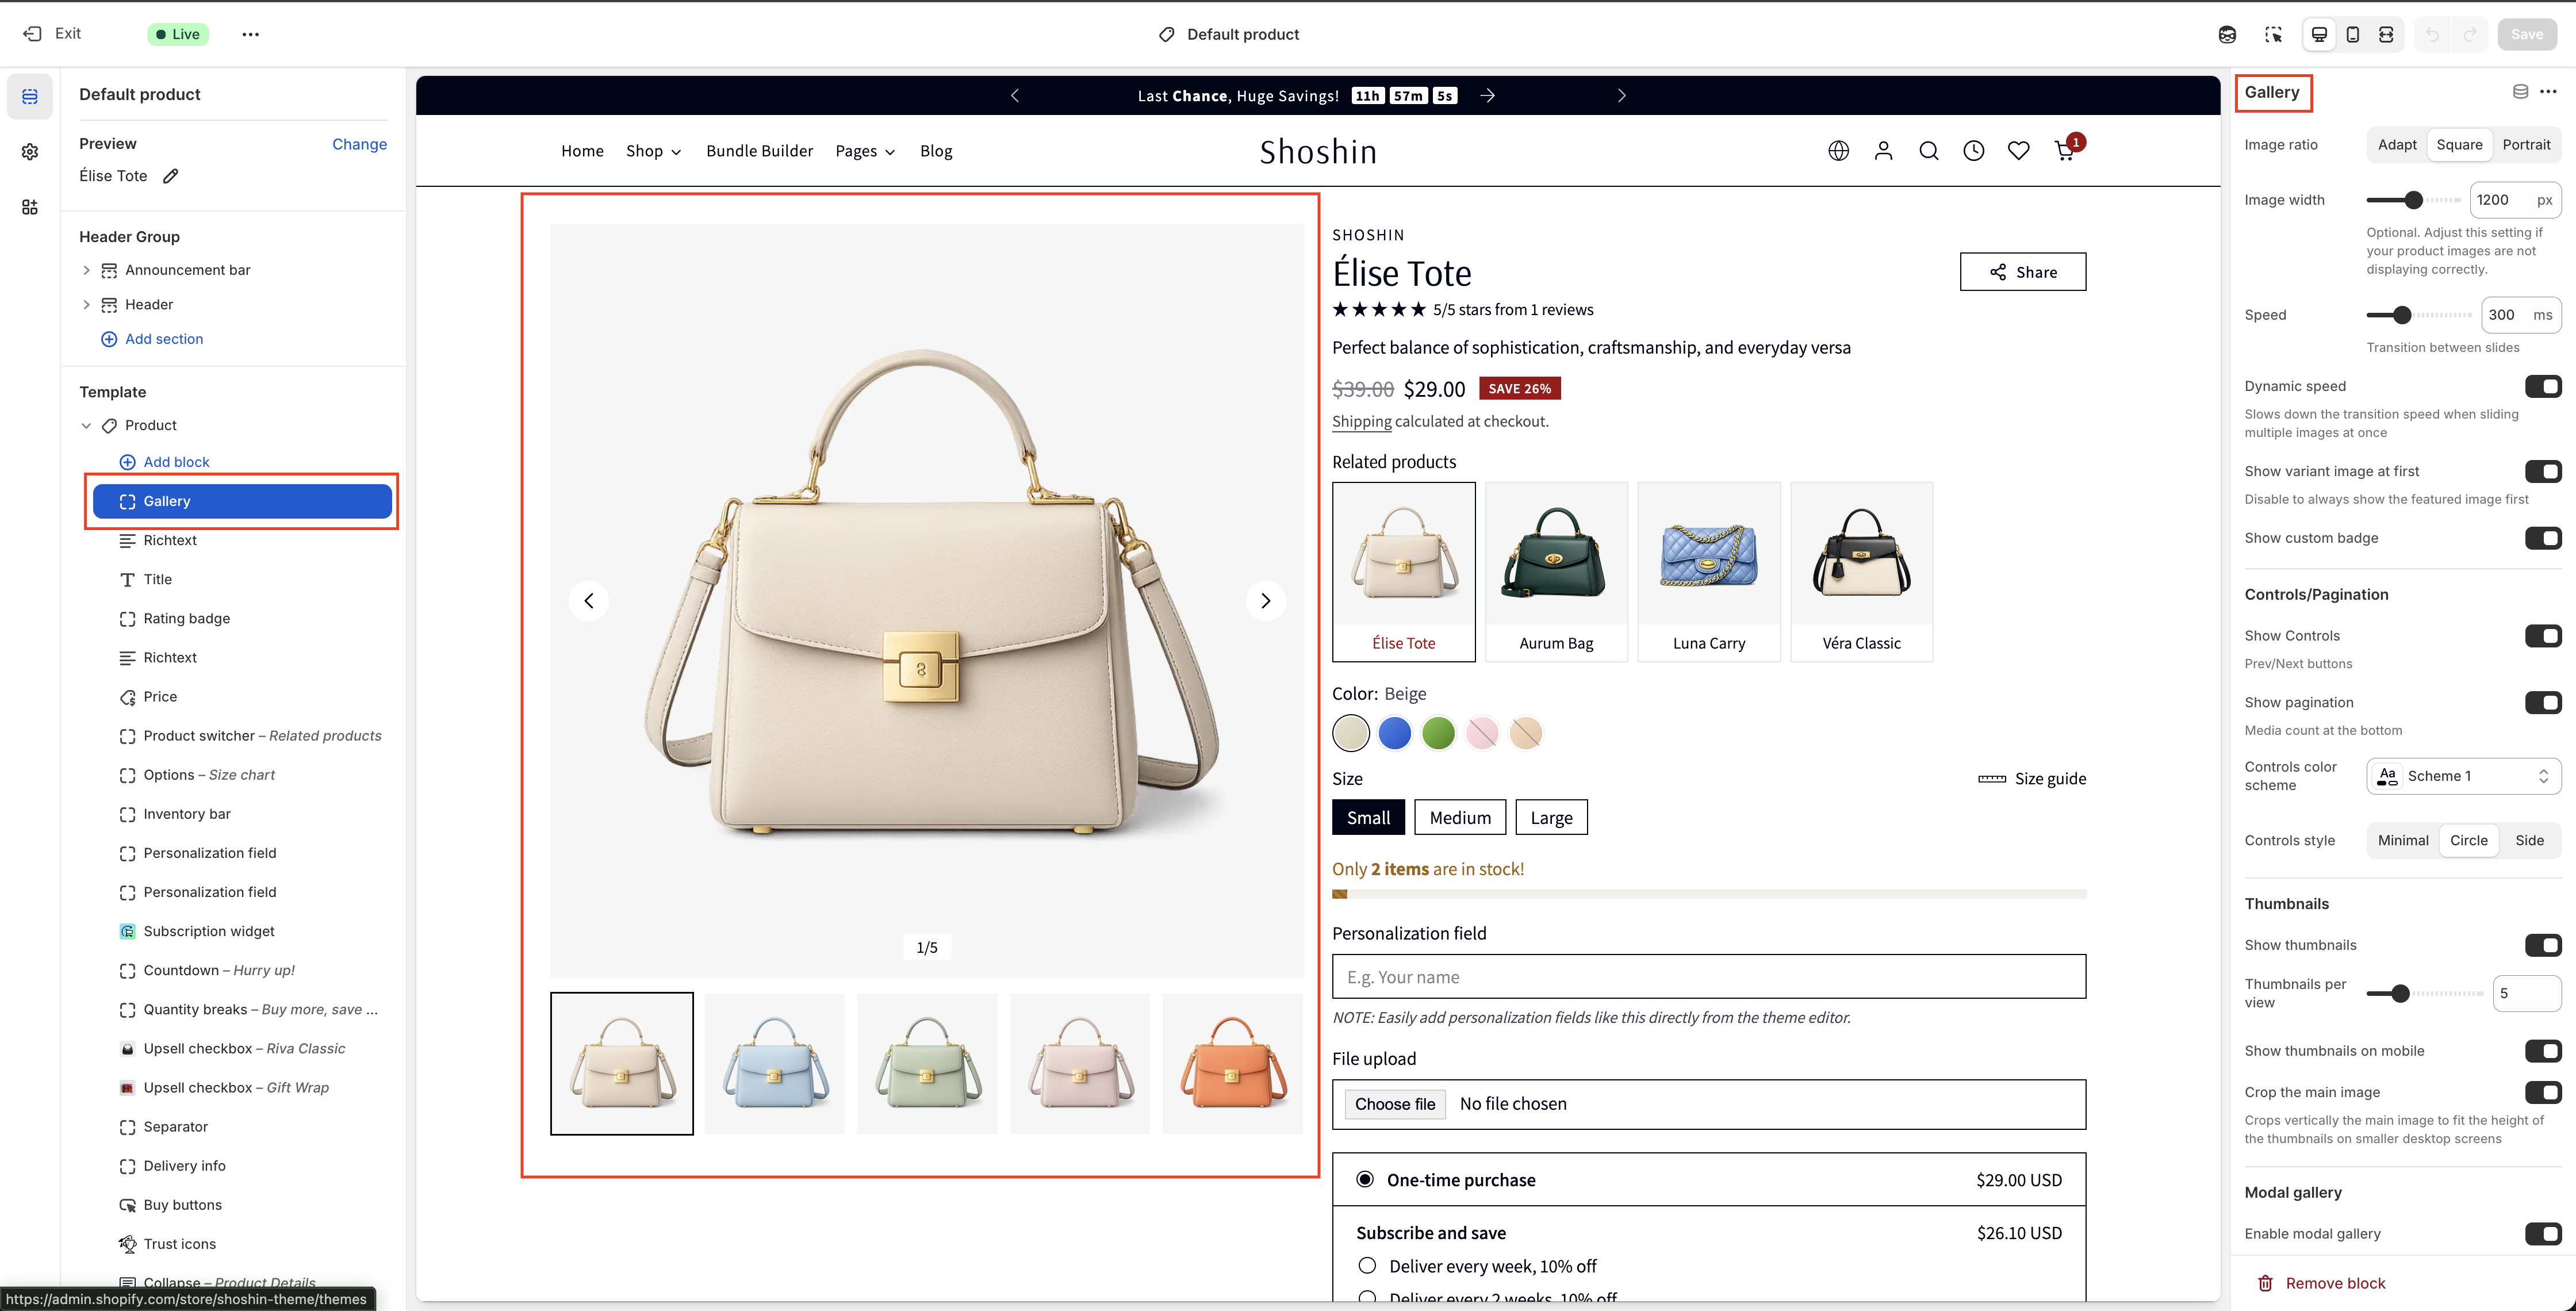
Task: Collapse the Product template tree
Action: [x=86, y=425]
